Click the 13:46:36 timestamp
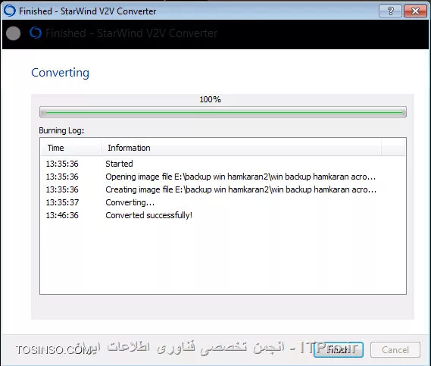Viewport: 431px width, 366px height. (x=62, y=215)
